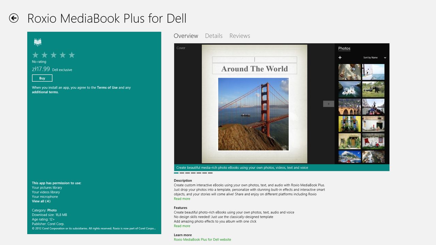Click the 'No rating' text
The width and height of the screenshot is (436, 245).
pyautogui.click(x=39, y=62)
